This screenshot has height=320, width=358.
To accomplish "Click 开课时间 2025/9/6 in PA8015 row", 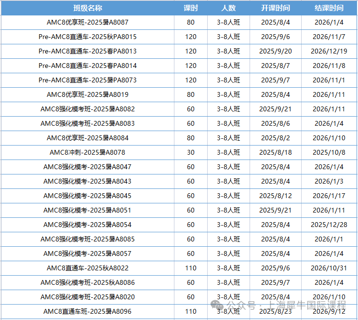I will click(275, 37).
